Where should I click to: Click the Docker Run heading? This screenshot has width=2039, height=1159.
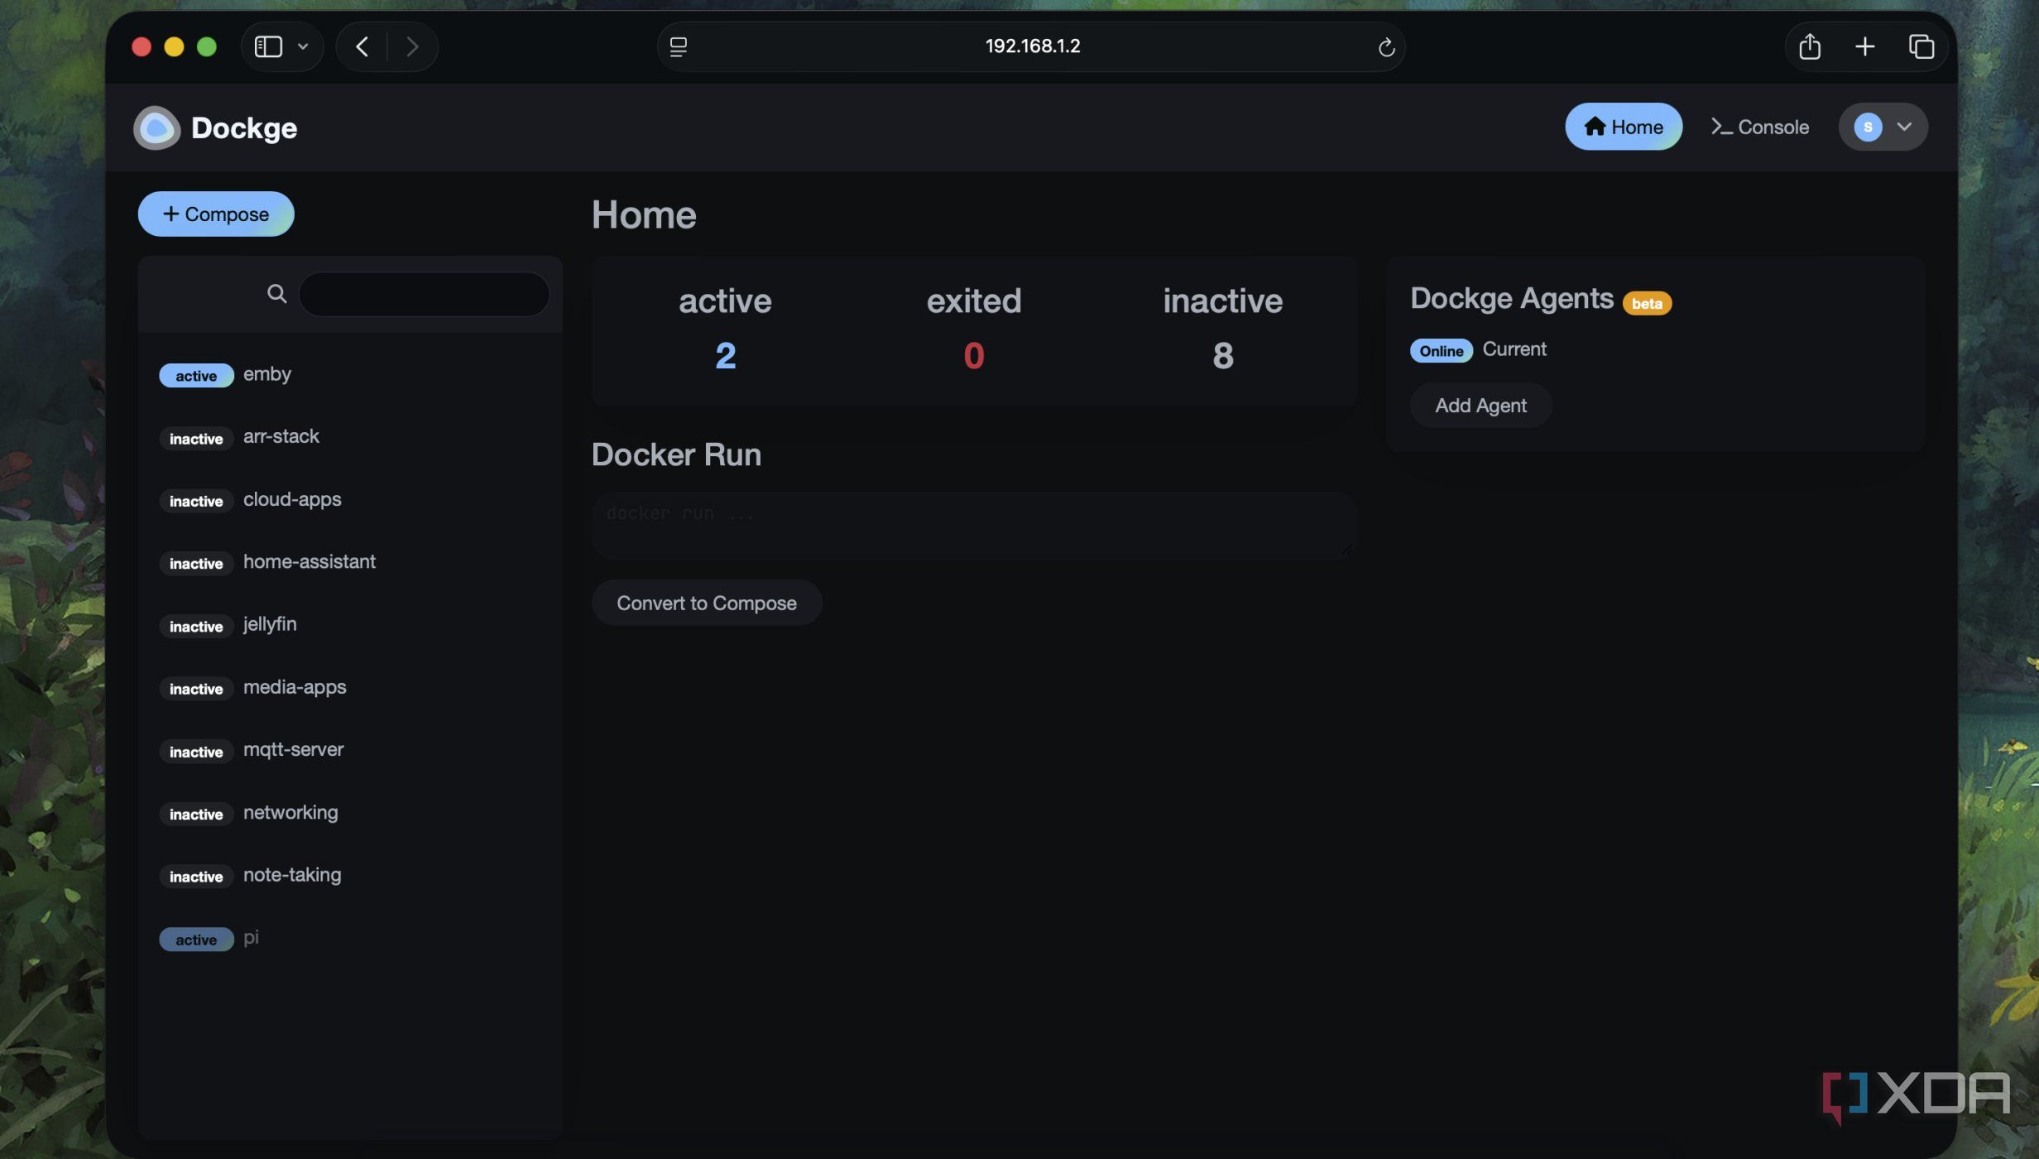pos(676,454)
